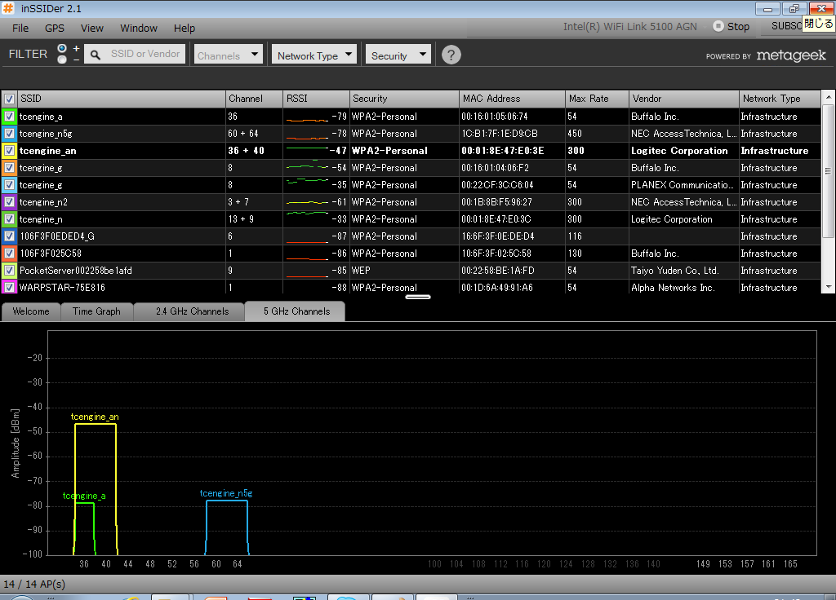Viewport: 836px width, 600px height.
Task: Uncheck the PocketServer002258be1afd checkbox
Action: click(x=9, y=271)
